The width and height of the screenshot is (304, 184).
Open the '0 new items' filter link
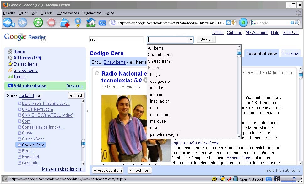coord(115,62)
